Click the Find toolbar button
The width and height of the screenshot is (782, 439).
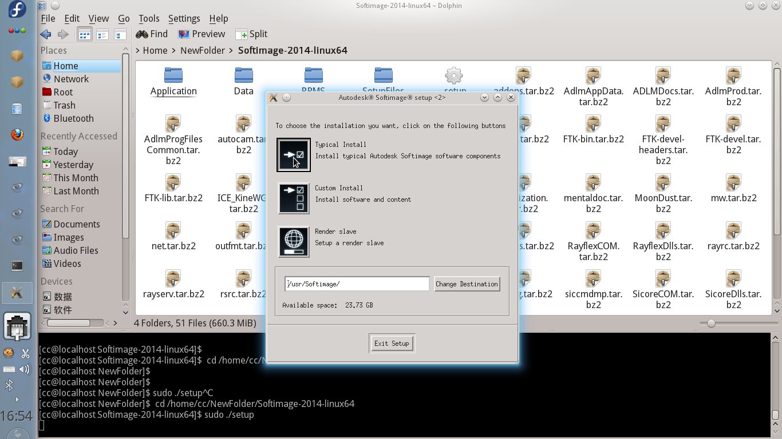pyautogui.click(x=152, y=34)
